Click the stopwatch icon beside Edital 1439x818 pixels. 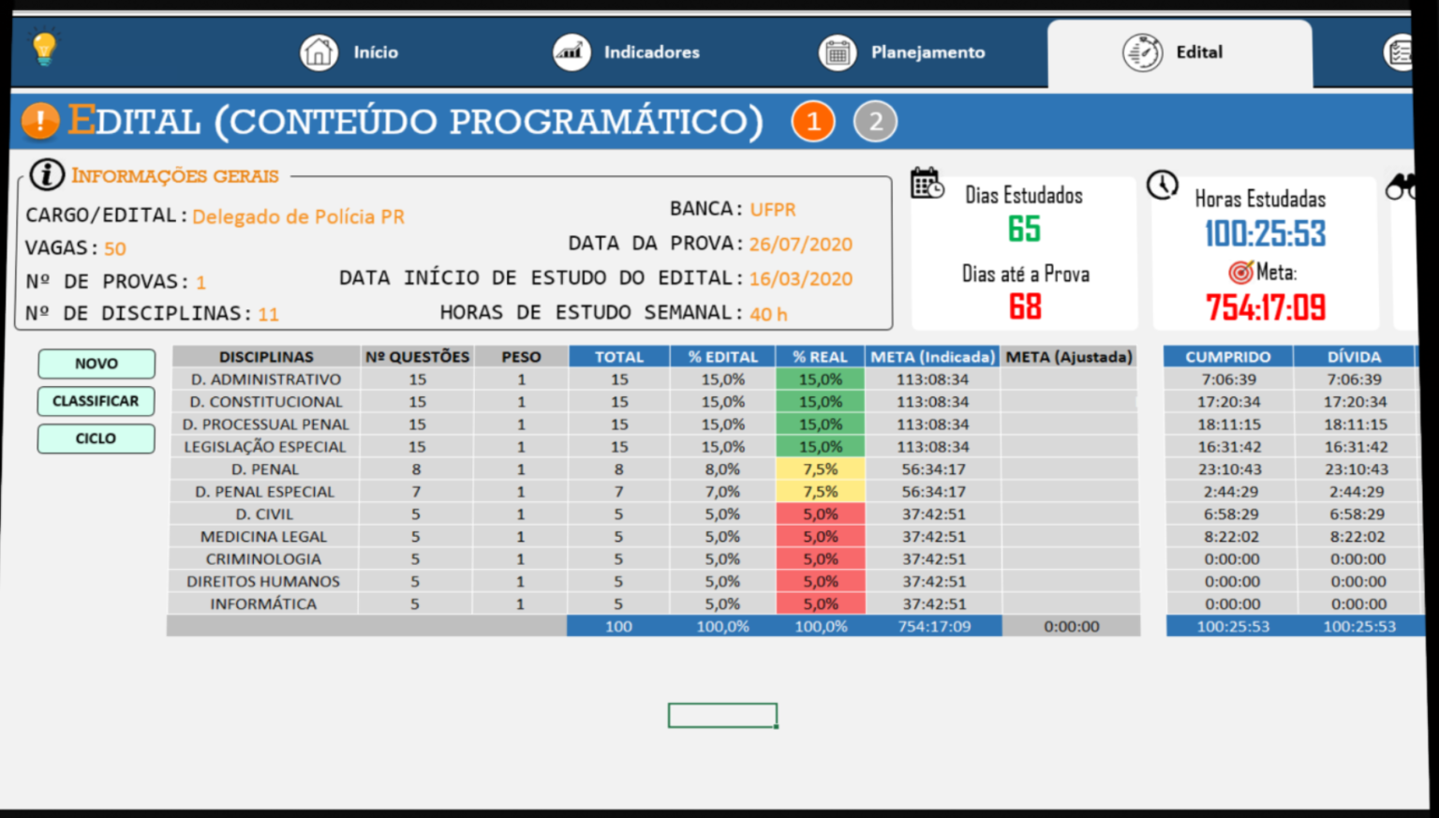click(1143, 52)
